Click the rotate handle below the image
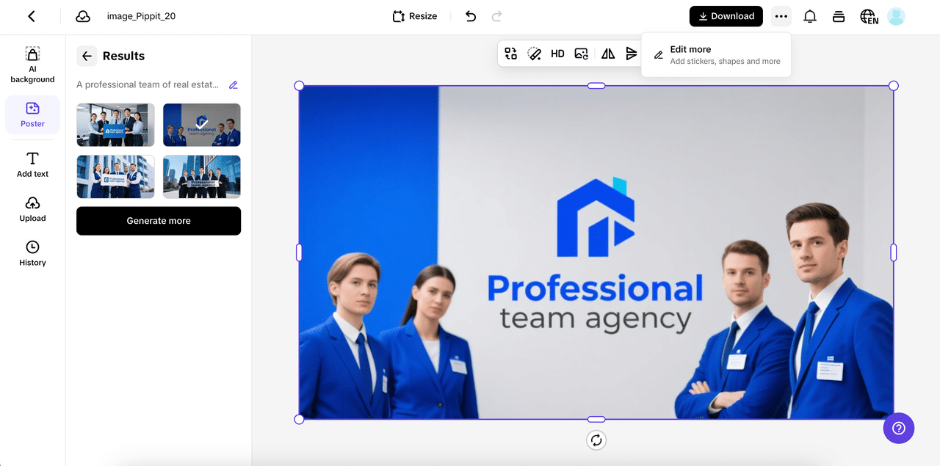 click(596, 440)
